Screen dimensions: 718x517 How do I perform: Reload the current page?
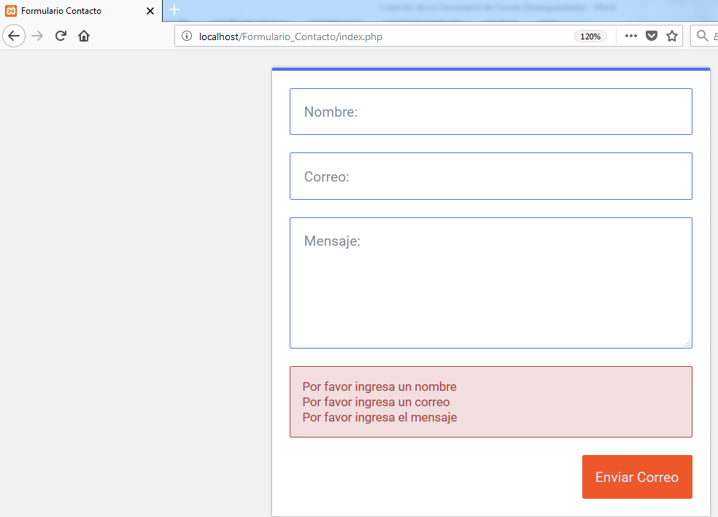pos(61,36)
